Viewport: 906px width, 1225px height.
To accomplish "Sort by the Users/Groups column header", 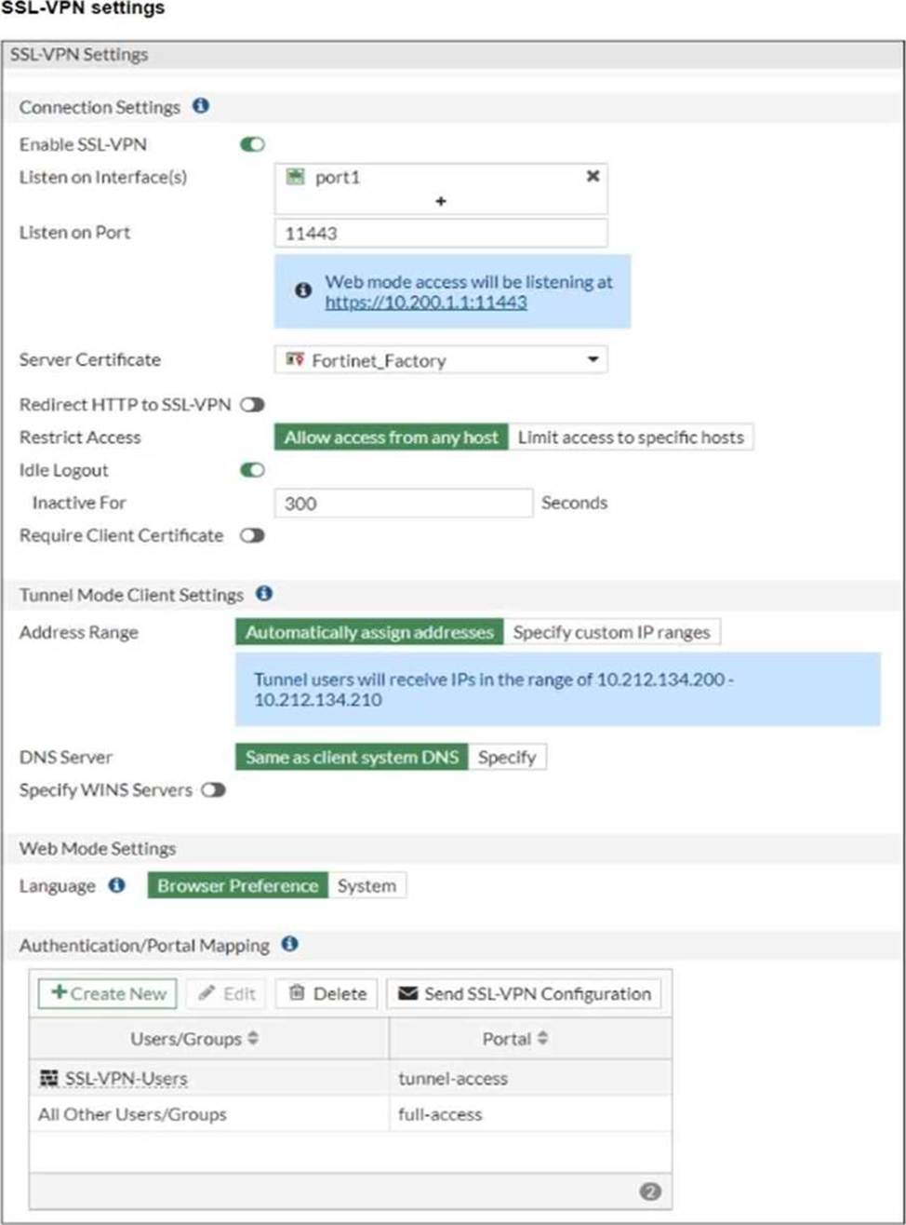I will [x=194, y=1039].
